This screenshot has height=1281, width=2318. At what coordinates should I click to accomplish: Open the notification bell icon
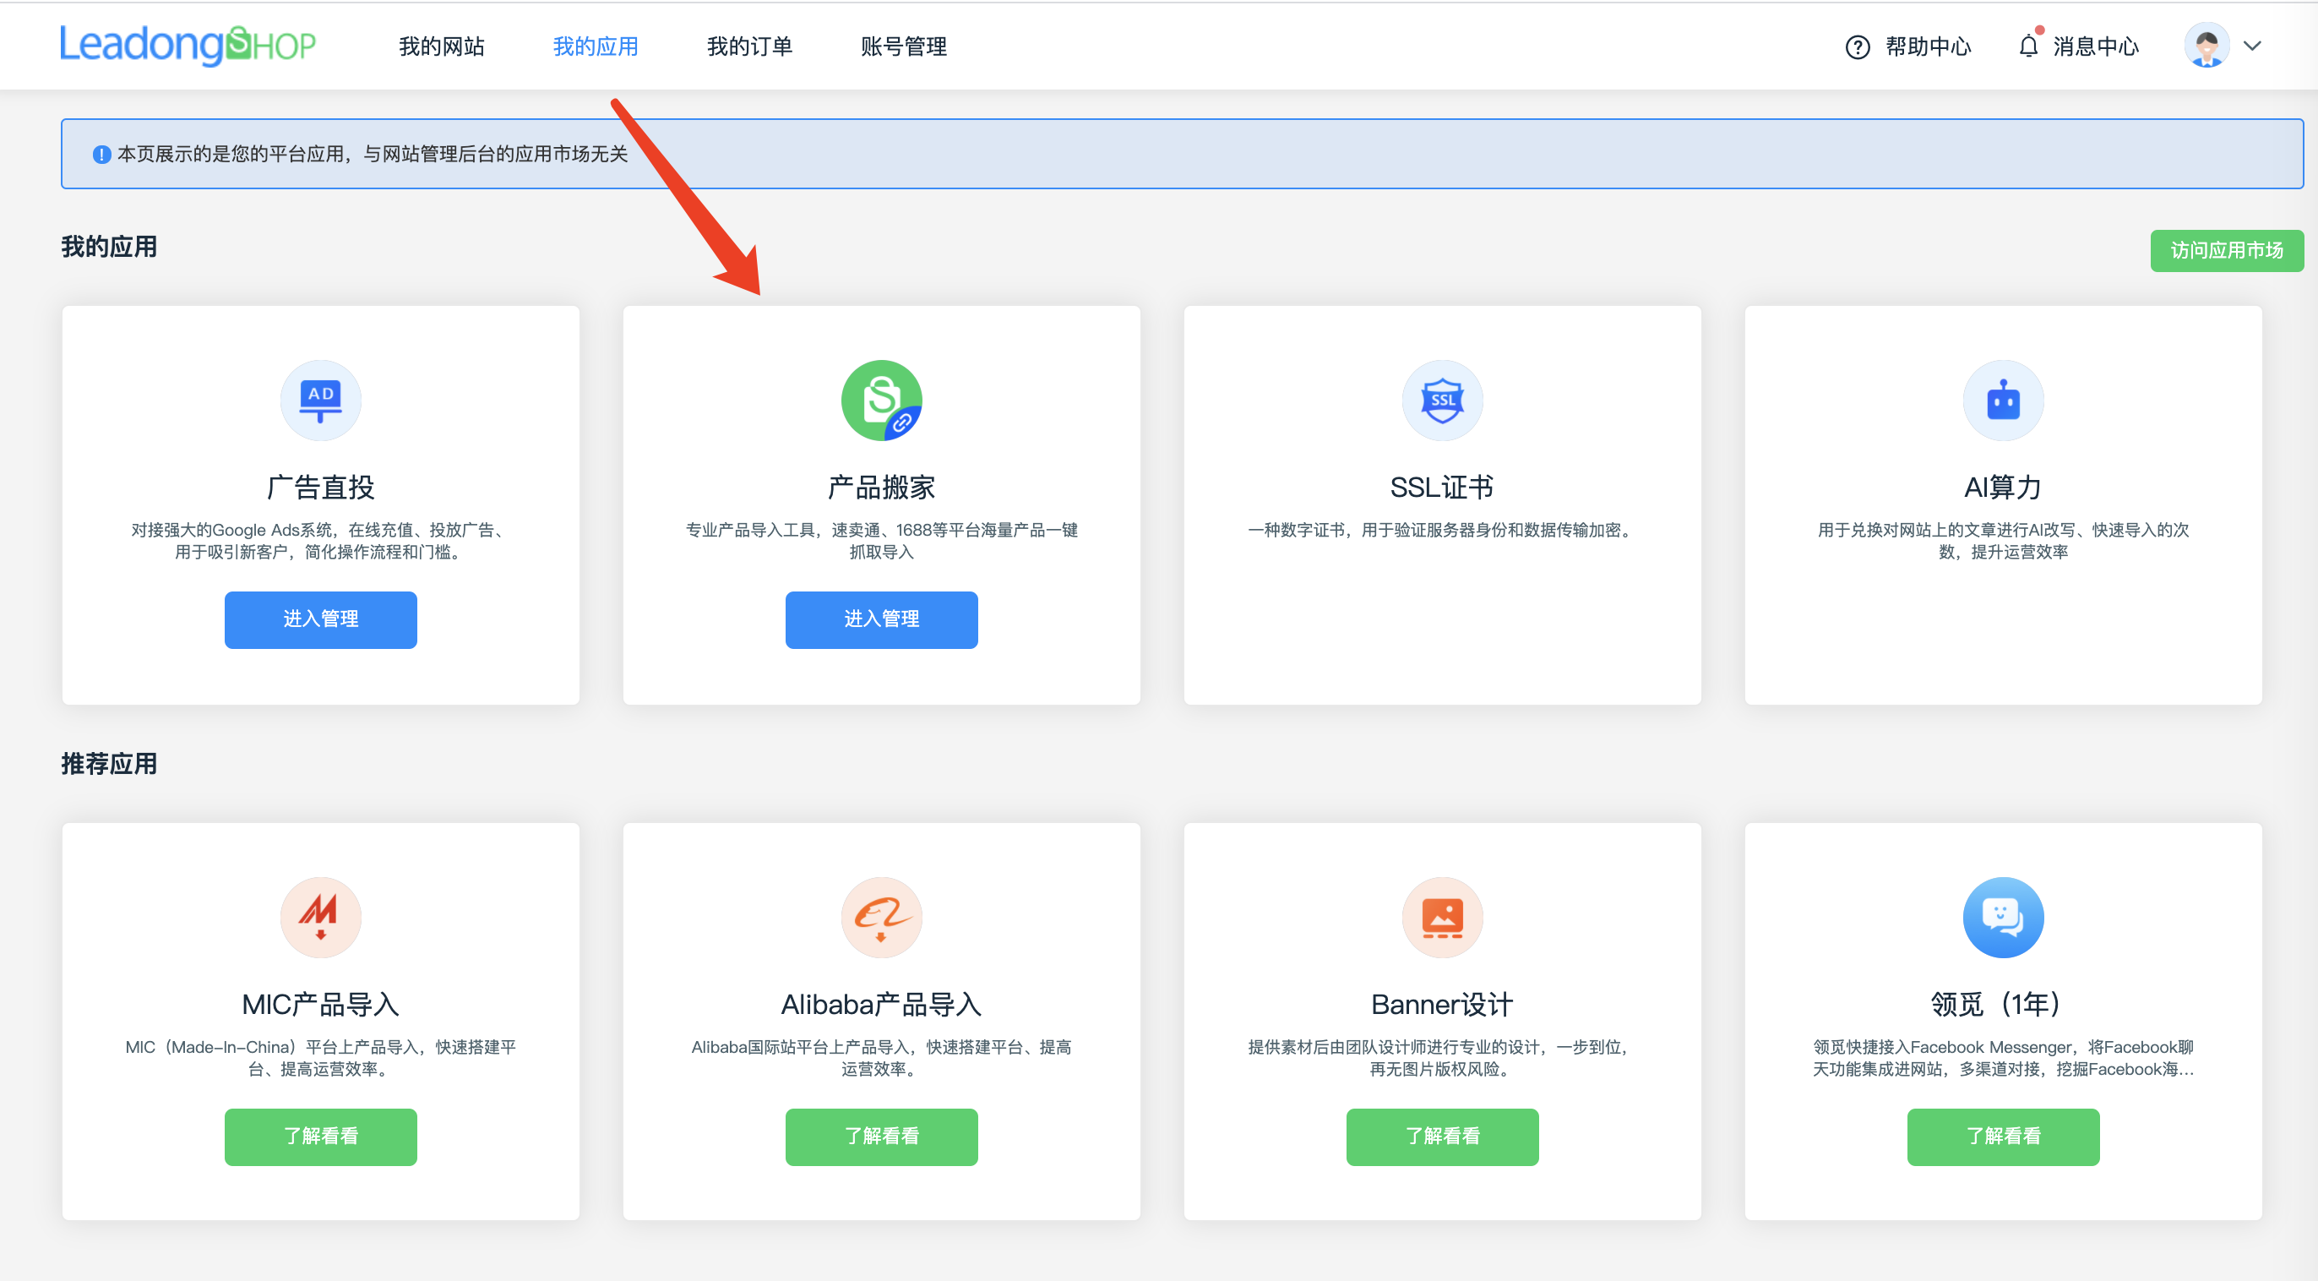point(2028,46)
